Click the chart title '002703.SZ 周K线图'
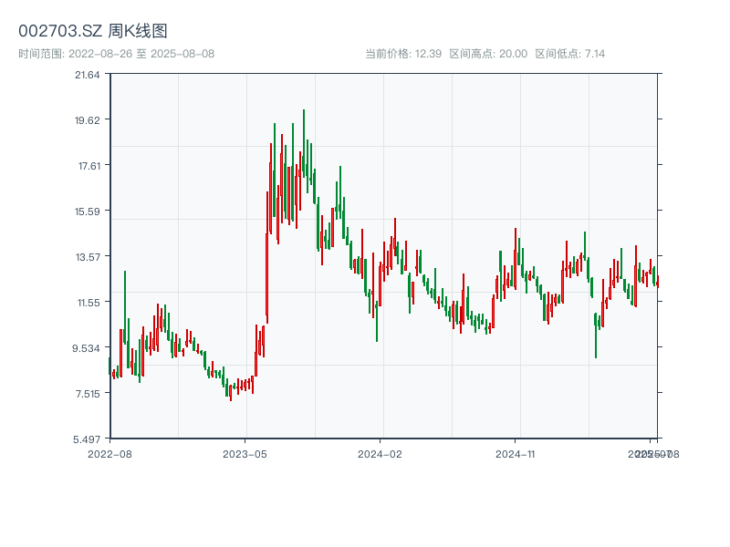Screen dimensions: 730x547 (93, 31)
